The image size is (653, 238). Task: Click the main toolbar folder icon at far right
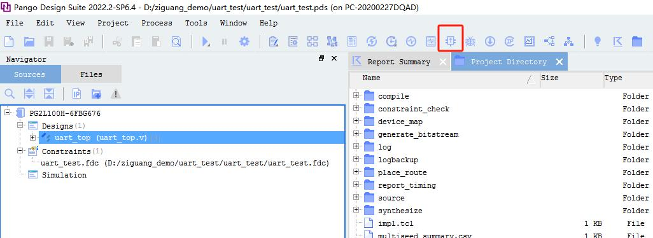pyautogui.click(x=637, y=41)
